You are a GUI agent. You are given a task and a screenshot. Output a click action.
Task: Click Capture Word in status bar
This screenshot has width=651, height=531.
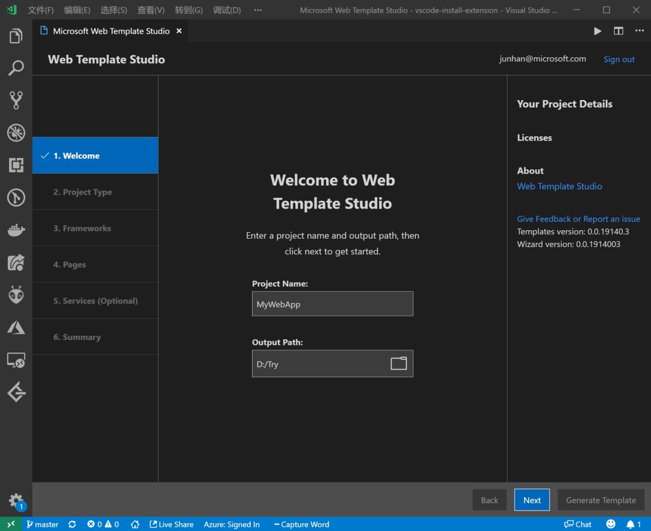click(301, 524)
